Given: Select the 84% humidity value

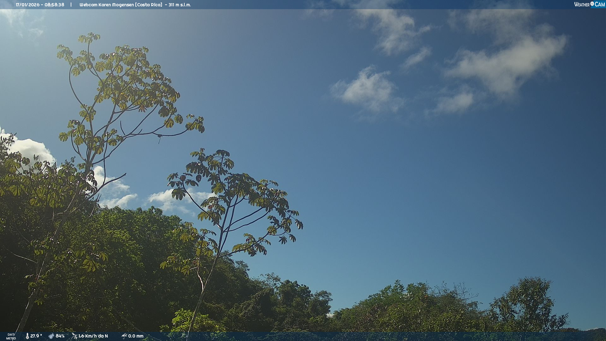Looking at the screenshot, I should pos(60,336).
